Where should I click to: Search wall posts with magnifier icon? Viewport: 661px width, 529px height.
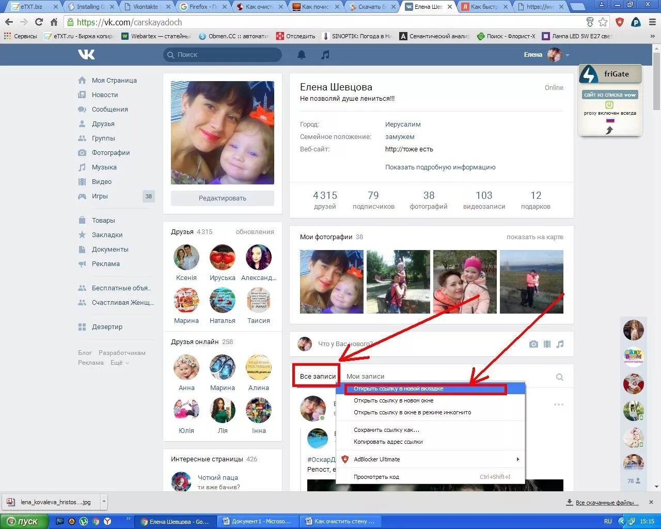pos(559,377)
